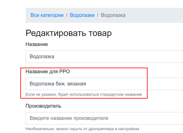Image resolution: width=183 pixels, height=133 pixels.
Task: Focus the Введите название производителя input
Action: (104, 118)
